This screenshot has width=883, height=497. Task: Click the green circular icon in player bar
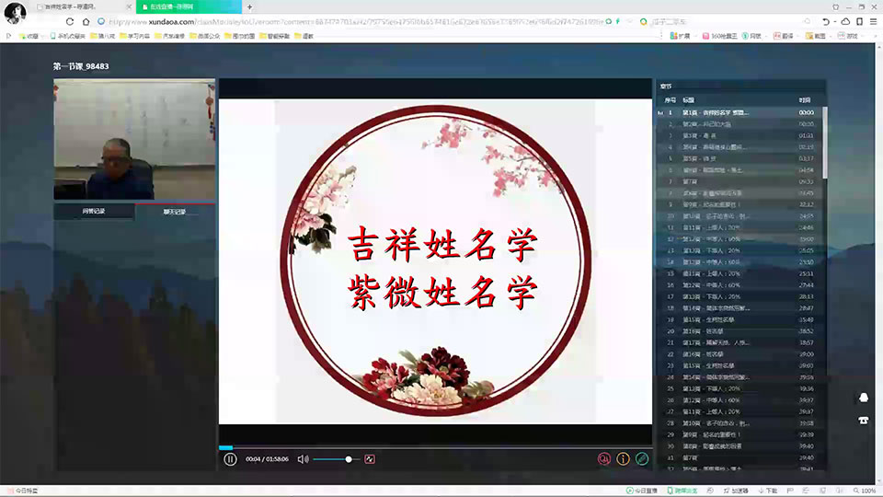(x=642, y=459)
